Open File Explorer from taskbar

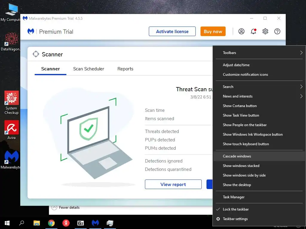pyautogui.click(x=36, y=223)
